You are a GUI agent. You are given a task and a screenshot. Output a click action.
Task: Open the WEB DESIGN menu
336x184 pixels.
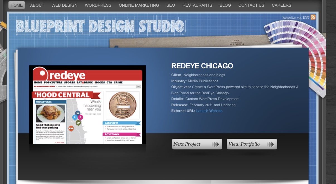(x=64, y=5)
